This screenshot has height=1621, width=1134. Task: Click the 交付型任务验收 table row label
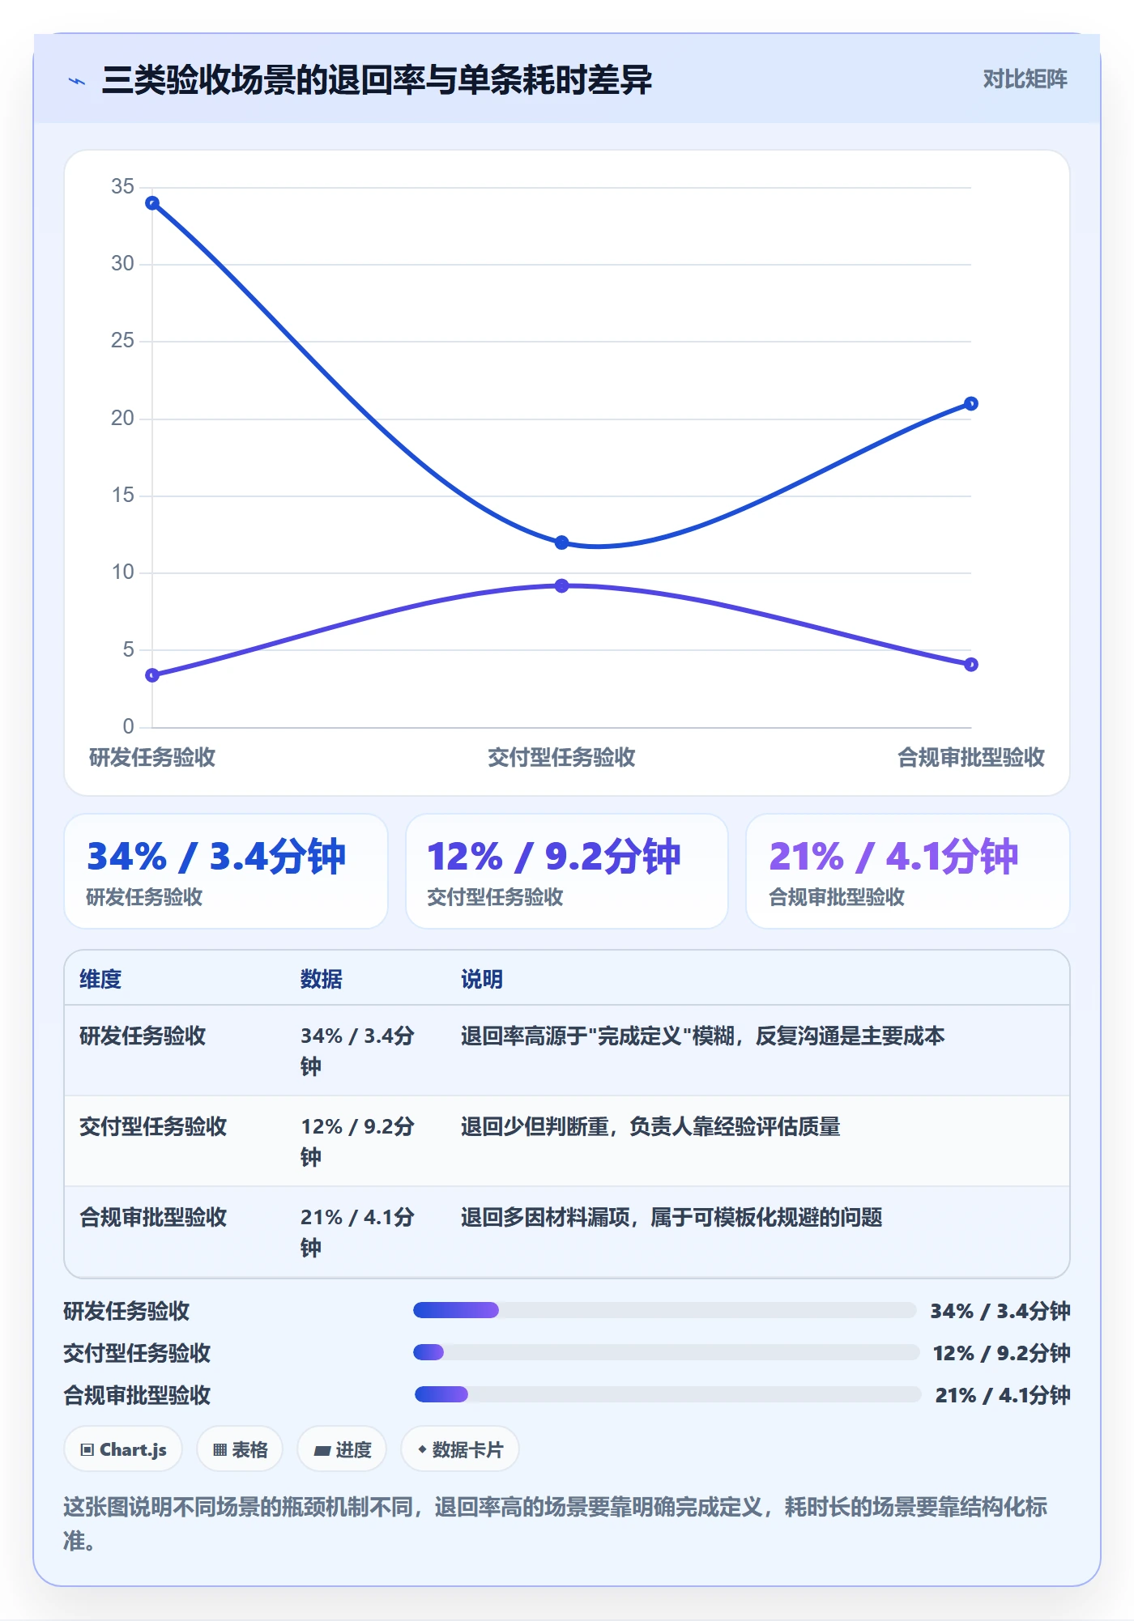[x=153, y=1126]
